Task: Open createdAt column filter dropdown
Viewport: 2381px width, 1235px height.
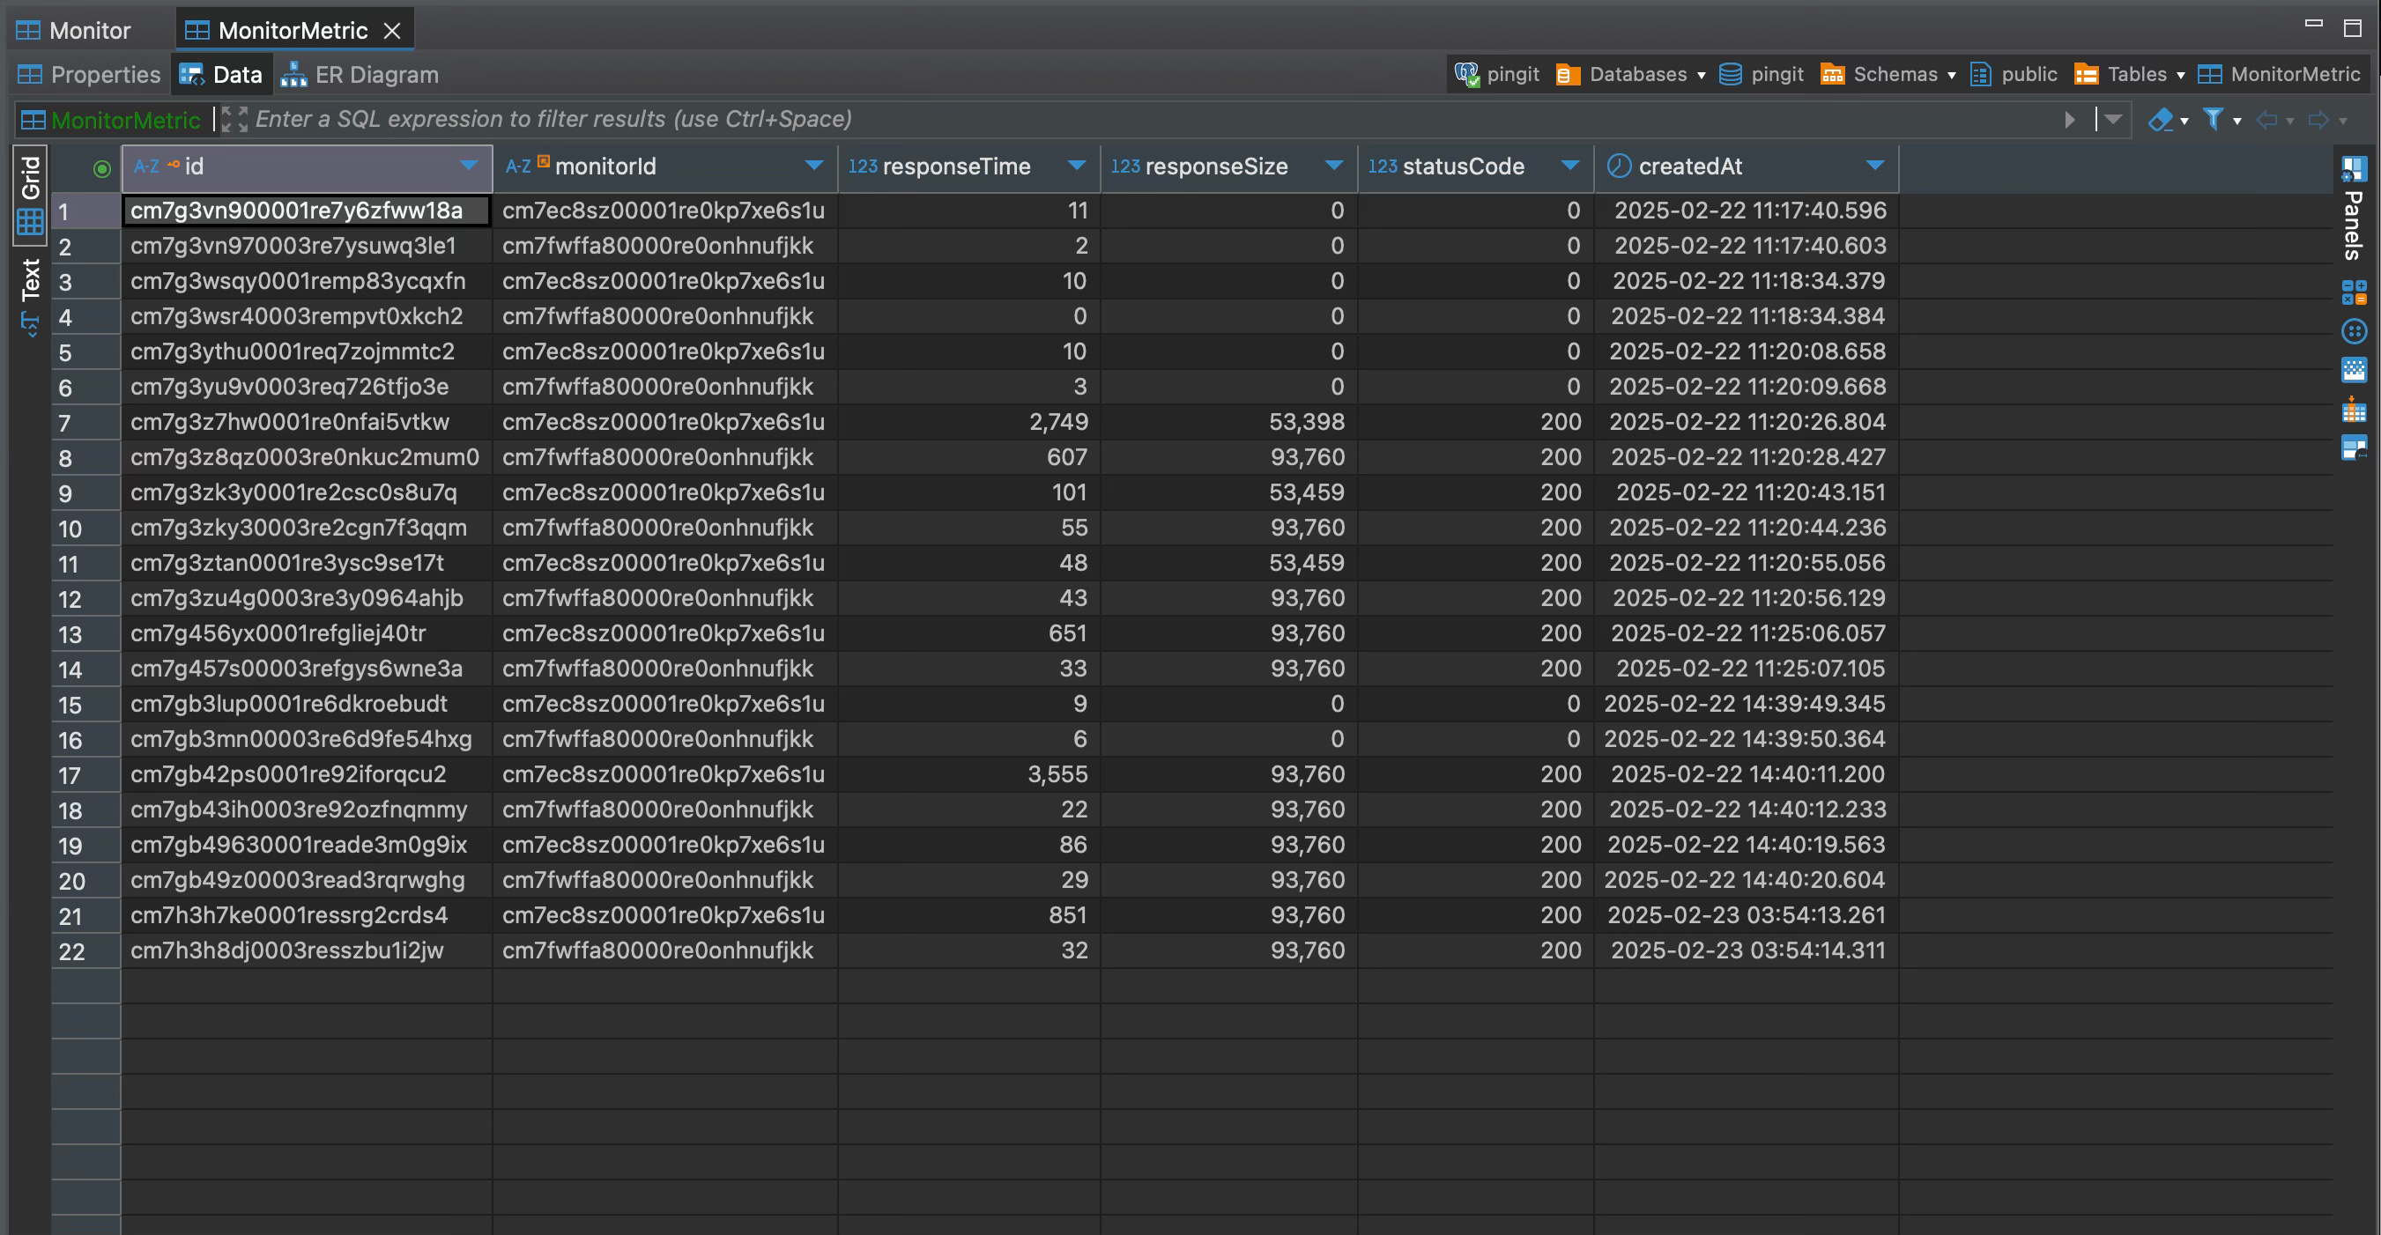Action: [x=1874, y=166]
